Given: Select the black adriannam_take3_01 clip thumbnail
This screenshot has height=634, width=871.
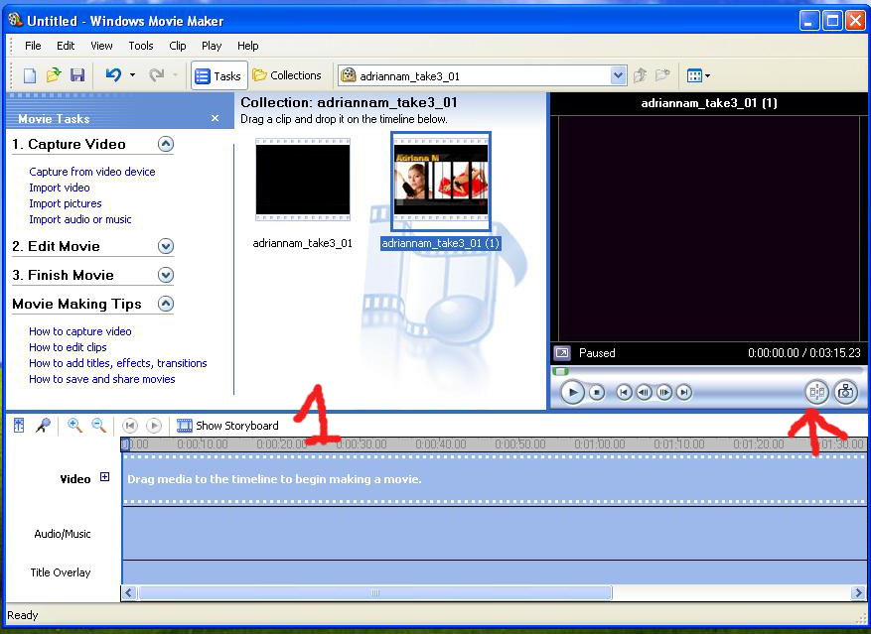Looking at the screenshot, I should [303, 180].
